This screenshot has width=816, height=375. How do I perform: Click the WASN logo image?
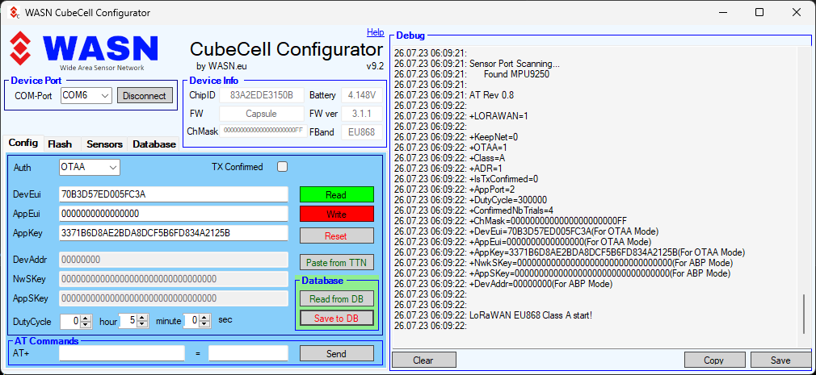tap(84, 52)
